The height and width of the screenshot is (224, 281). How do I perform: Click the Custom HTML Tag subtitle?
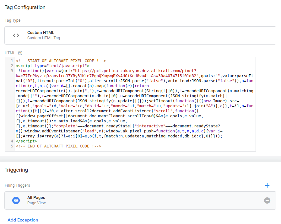[x=44, y=38]
